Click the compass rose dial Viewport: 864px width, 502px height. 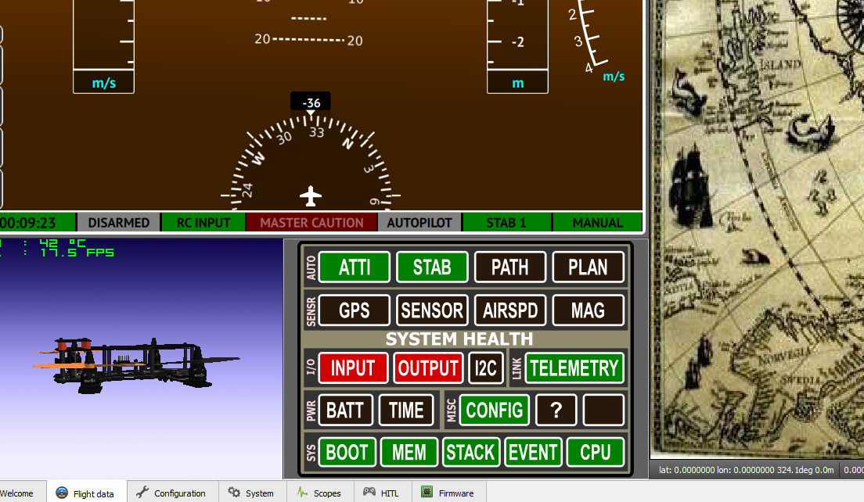(x=310, y=163)
